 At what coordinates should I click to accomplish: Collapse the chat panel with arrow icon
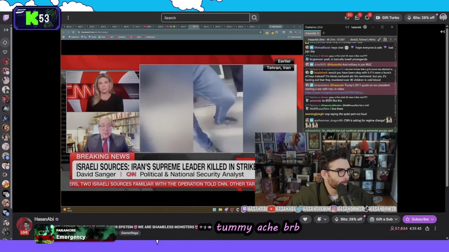(x=442, y=32)
